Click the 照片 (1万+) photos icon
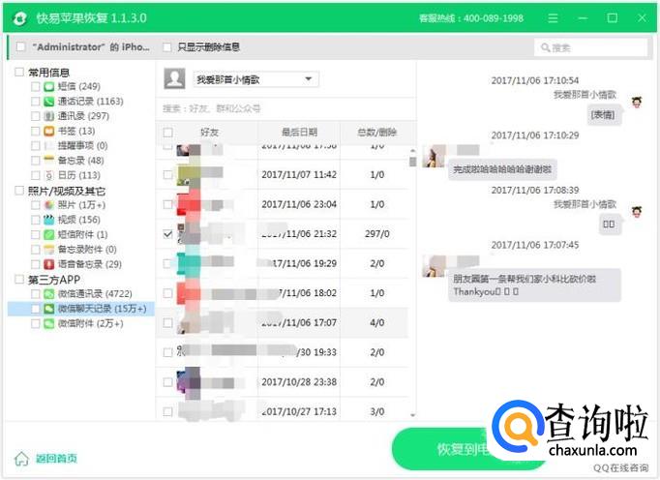 (x=49, y=205)
